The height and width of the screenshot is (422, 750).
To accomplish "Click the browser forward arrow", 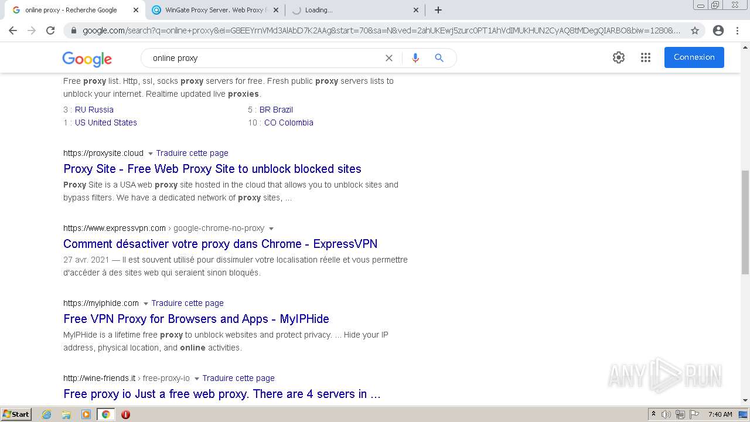I will (32, 30).
